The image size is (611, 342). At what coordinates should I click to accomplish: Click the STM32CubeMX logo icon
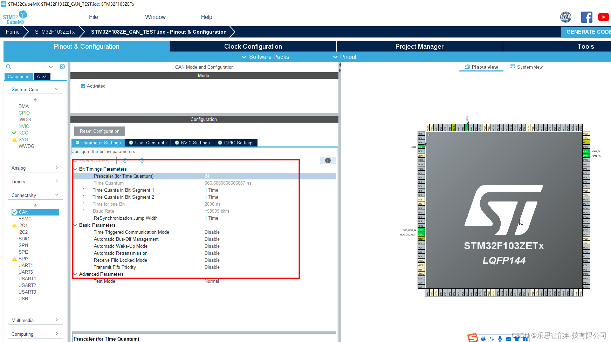[15, 17]
